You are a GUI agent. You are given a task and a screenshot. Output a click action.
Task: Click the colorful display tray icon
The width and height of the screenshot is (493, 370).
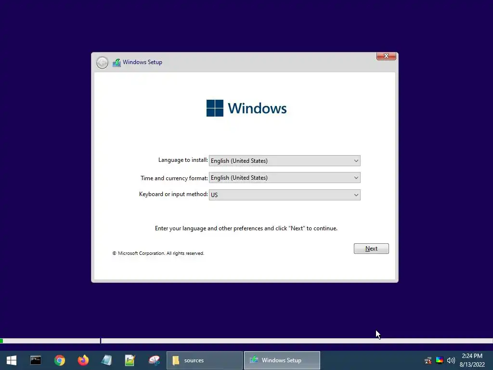tap(439, 360)
